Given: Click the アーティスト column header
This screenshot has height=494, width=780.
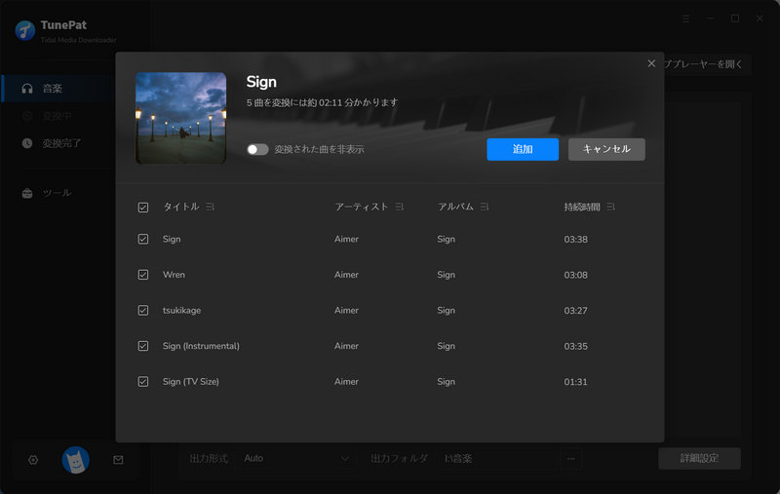Looking at the screenshot, I should tap(362, 207).
